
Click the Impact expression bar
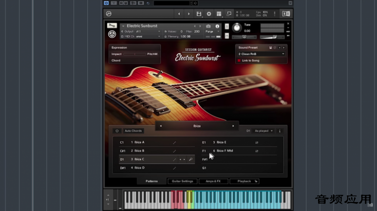134,54
